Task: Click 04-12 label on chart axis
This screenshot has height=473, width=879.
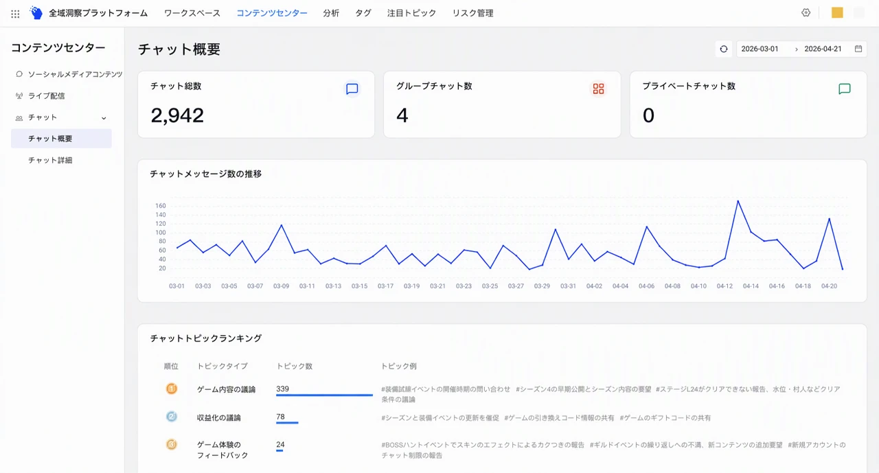Action: (724, 286)
